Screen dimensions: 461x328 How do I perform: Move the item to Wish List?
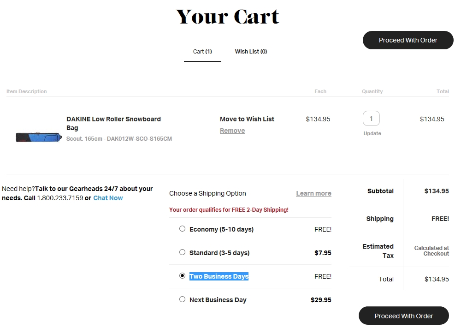pos(247,119)
